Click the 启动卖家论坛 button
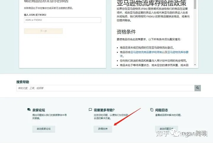 [x=43, y=129]
